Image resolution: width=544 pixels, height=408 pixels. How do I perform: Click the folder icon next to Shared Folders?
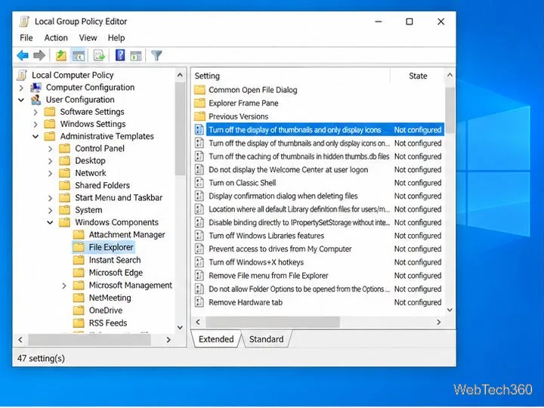click(x=64, y=185)
